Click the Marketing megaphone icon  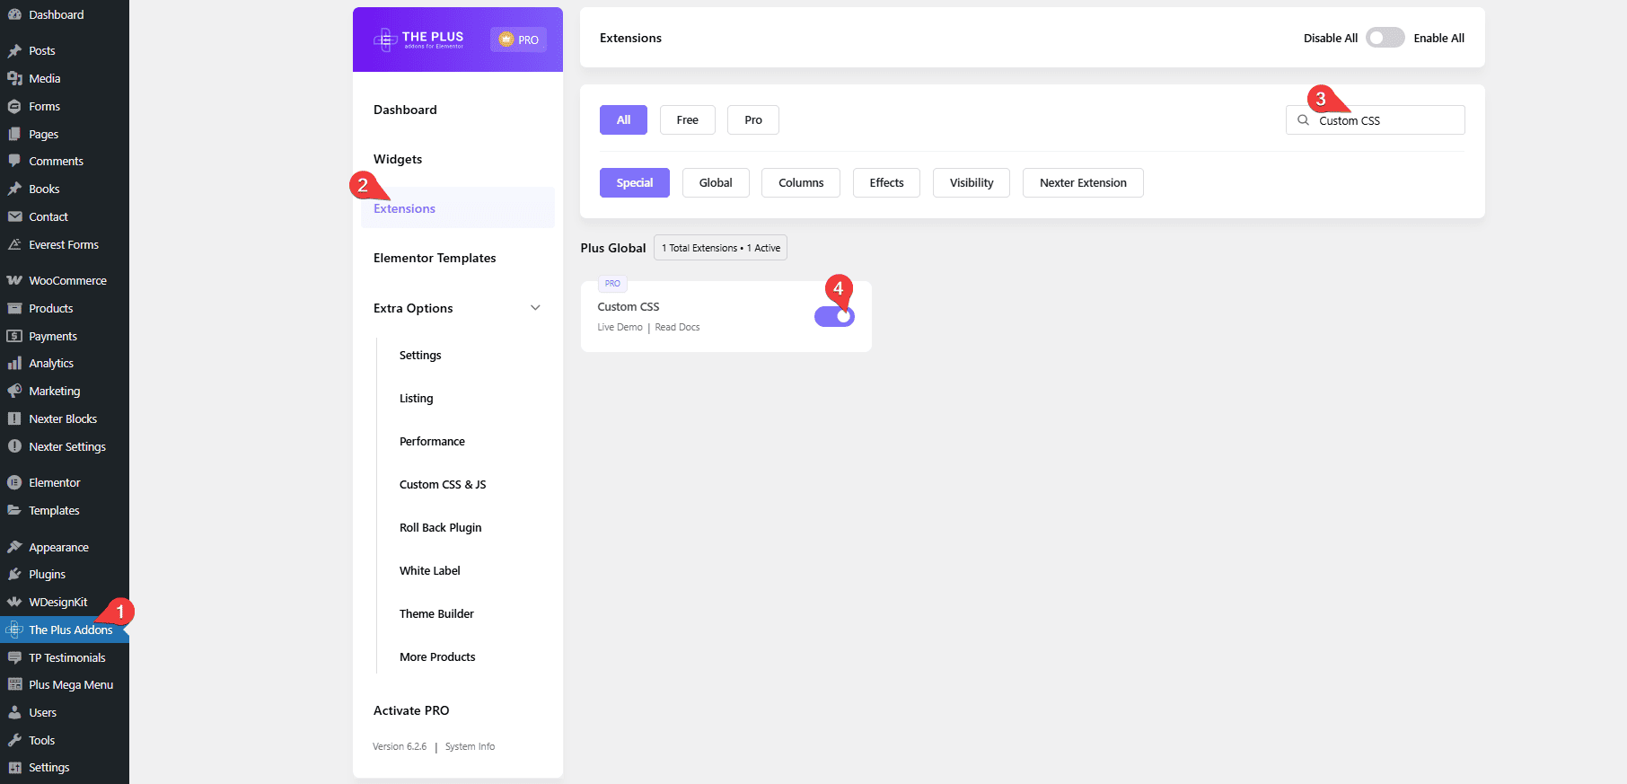tap(14, 391)
